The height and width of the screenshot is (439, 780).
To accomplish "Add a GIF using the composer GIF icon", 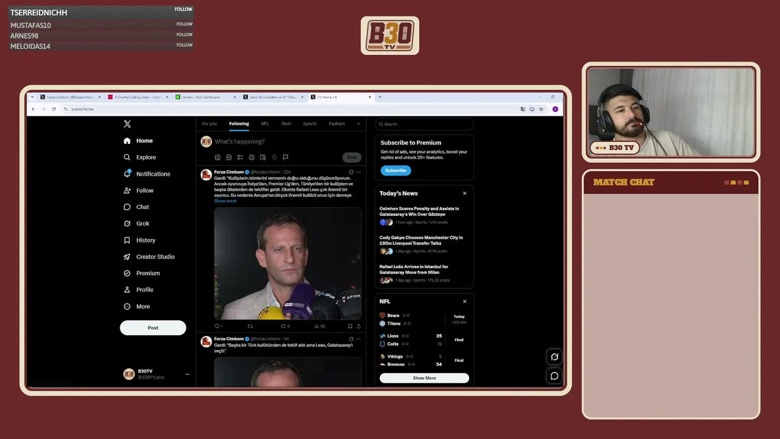I will point(229,157).
